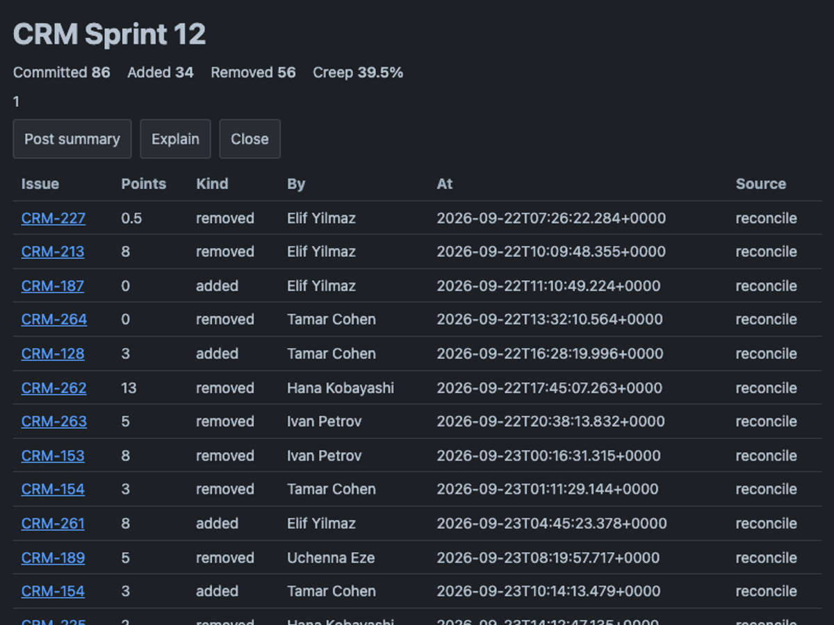Open issue link CRM-189
The image size is (834, 625).
[54, 557]
